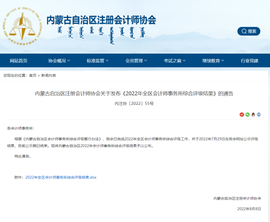Share article via Weibo icon
Image resolution: width=270 pixels, height=222 pixels.
[x=242, y=115]
